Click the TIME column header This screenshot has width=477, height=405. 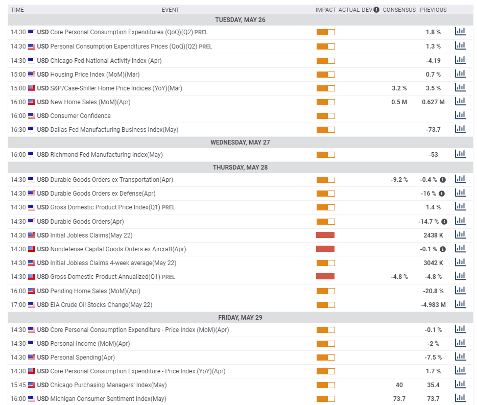pyautogui.click(x=17, y=10)
